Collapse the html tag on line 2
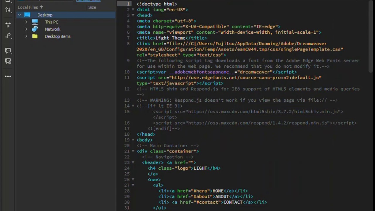 coord(133,10)
